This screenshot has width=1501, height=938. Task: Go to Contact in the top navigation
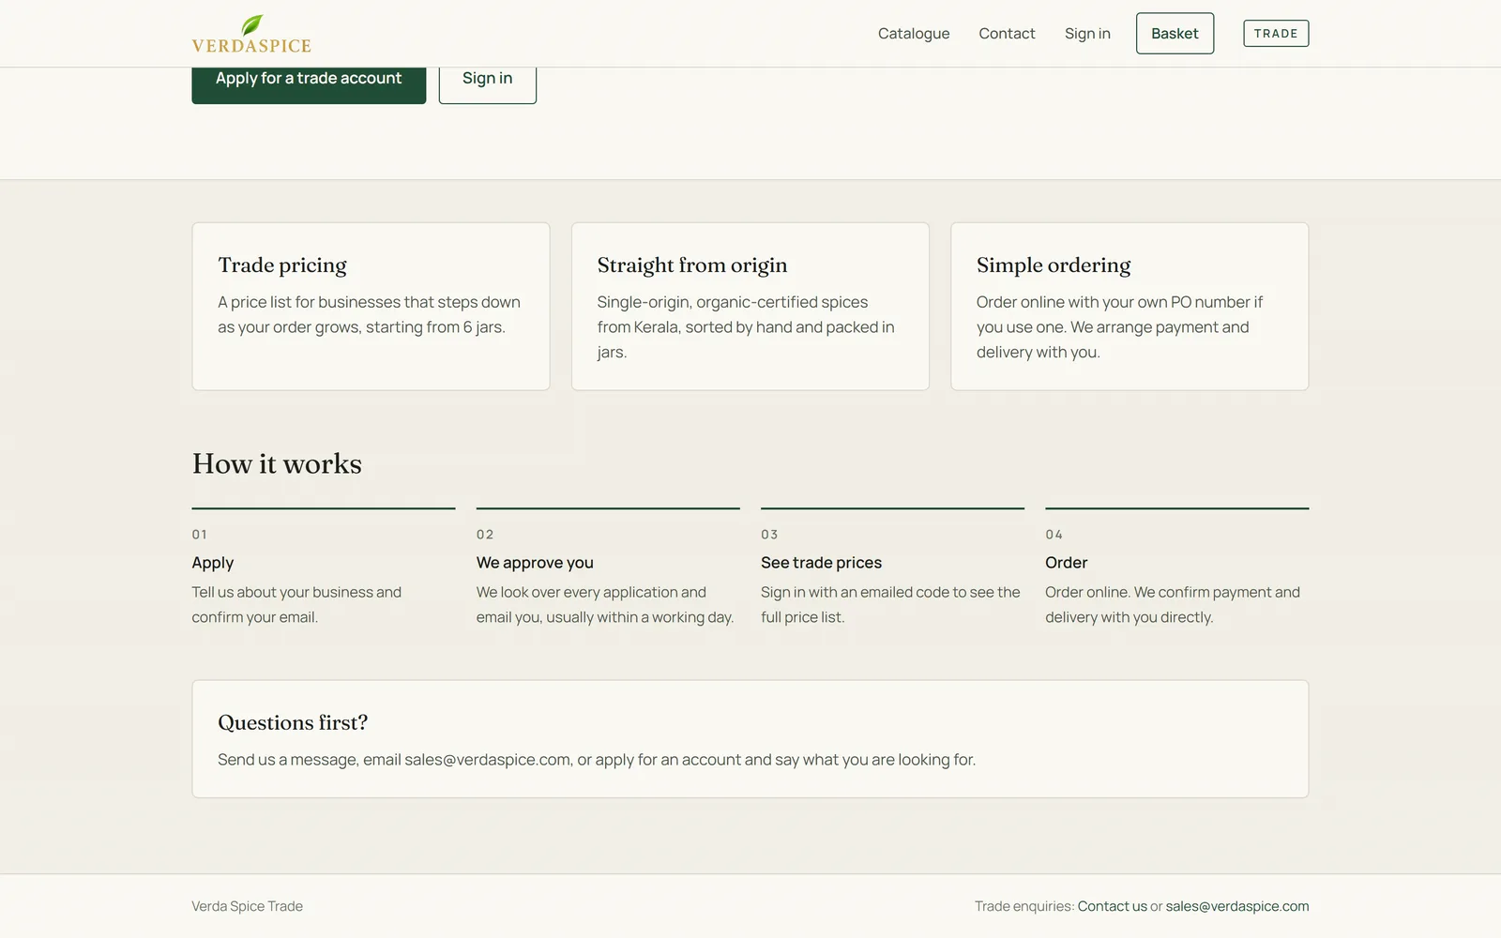click(1007, 34)
